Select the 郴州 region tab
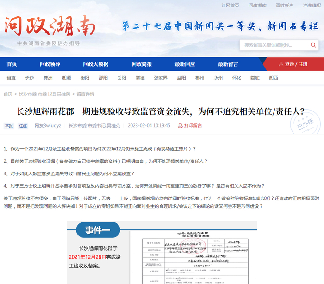Screen dimensions: 324x284 click(199, 78)
